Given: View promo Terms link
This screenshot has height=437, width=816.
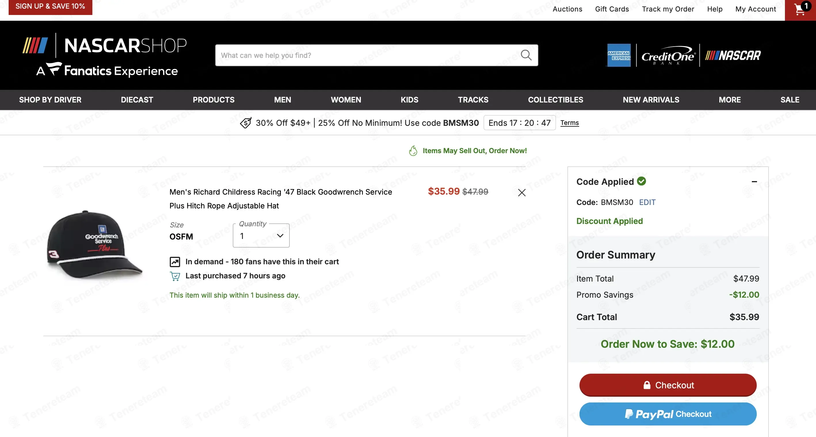Looking at the screenshot, I should (569, 123).
